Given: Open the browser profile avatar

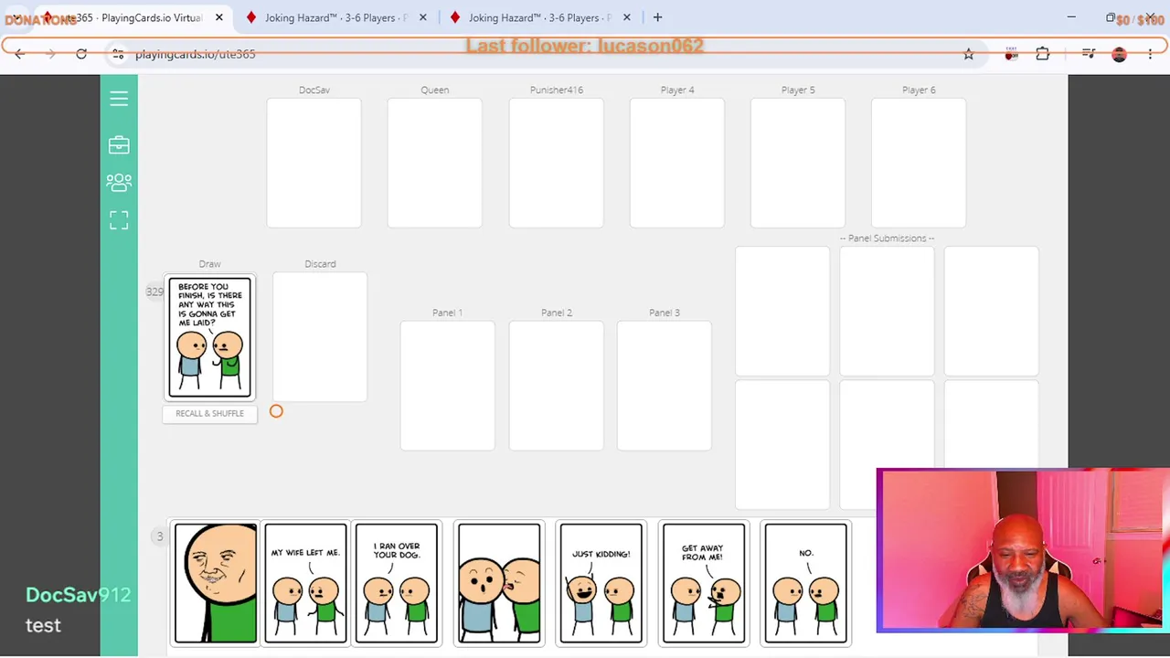Looking at the screenshot, I should [1120, 54].
